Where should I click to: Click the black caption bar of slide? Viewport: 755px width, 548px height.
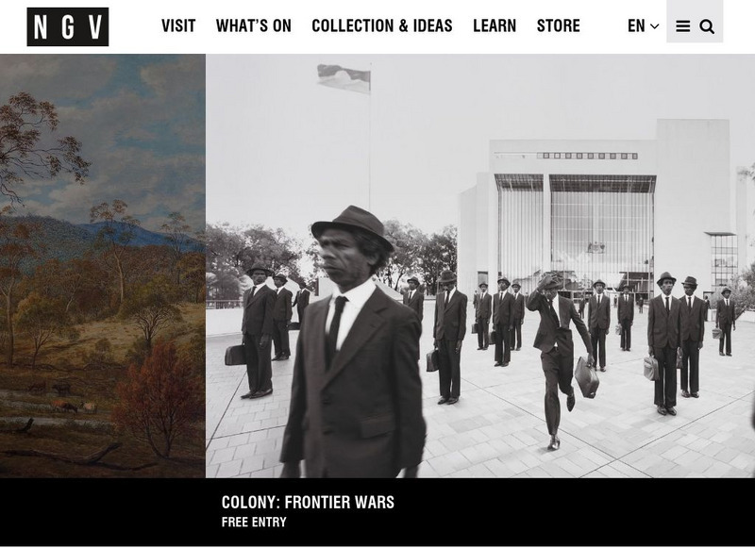[377, 512]
